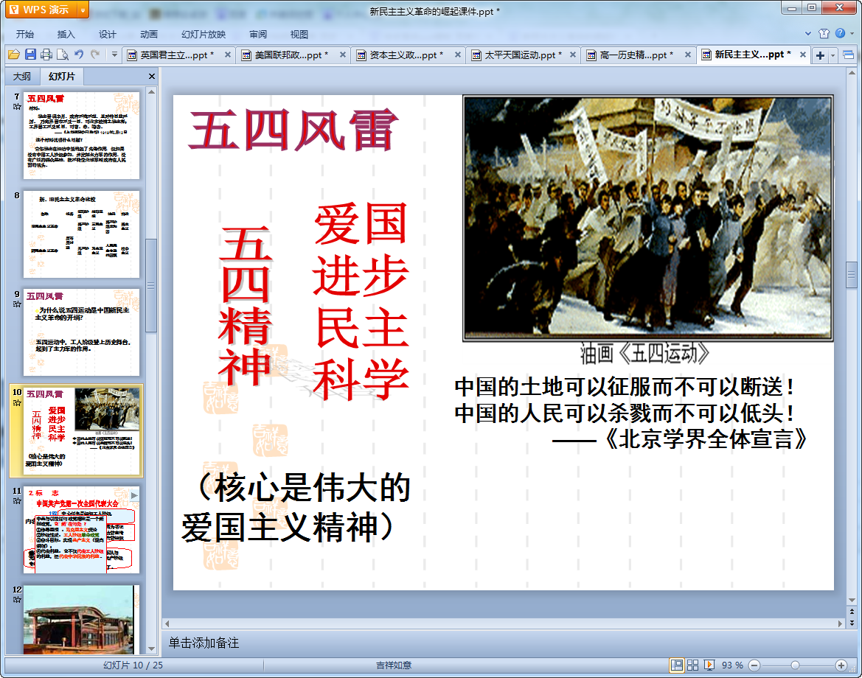Open a file with the folder icon
The image size is (862, 678).
pos(14,55)
